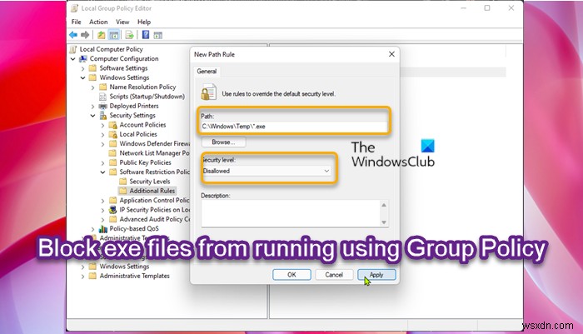The width and height of the screenshot is (583, 334).
Task: Collapse the Security Settings node
Action: [92, 116]
